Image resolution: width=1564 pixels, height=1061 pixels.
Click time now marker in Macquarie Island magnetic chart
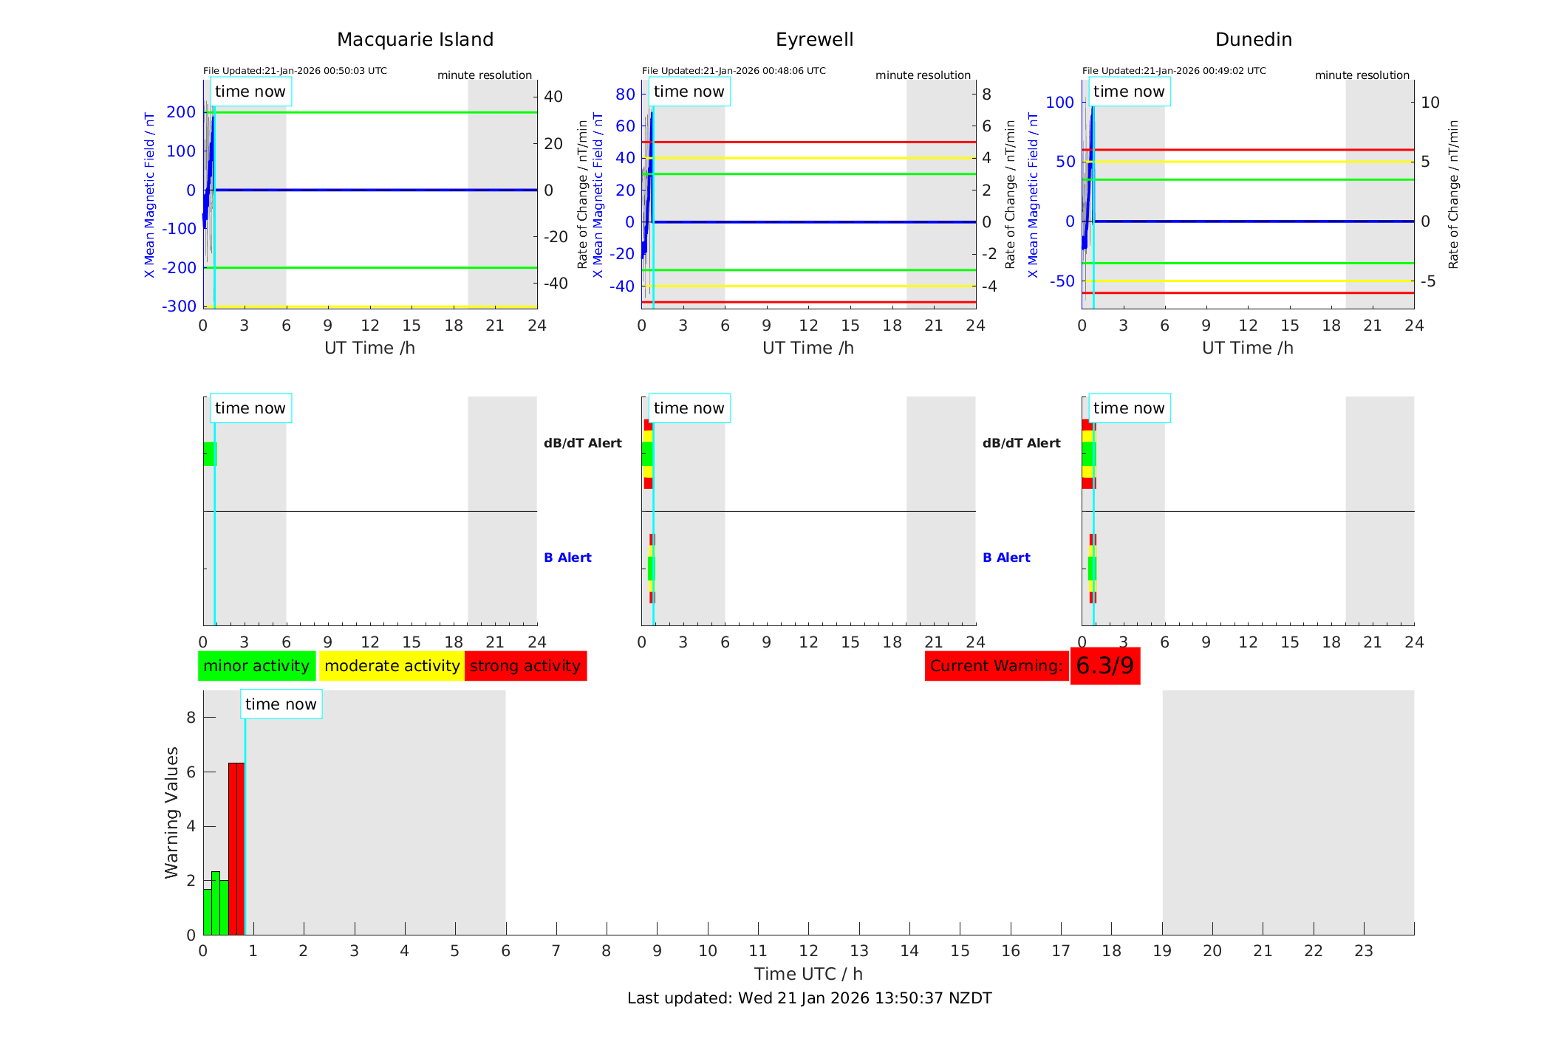pyautogui.click(x=250, y=92)
